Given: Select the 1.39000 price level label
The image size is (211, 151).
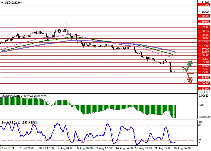Looking at the screenshot, I should click(x=204, y=27).
